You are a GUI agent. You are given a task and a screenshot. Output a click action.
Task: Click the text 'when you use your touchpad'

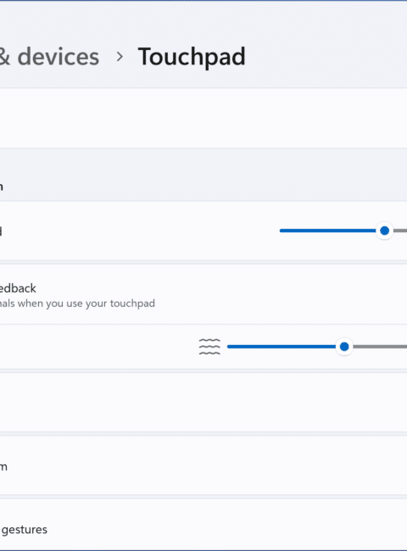pyautogui.click(x=86, y=303)
